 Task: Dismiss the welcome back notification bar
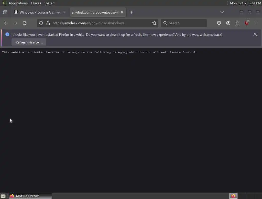pos(255,35)
